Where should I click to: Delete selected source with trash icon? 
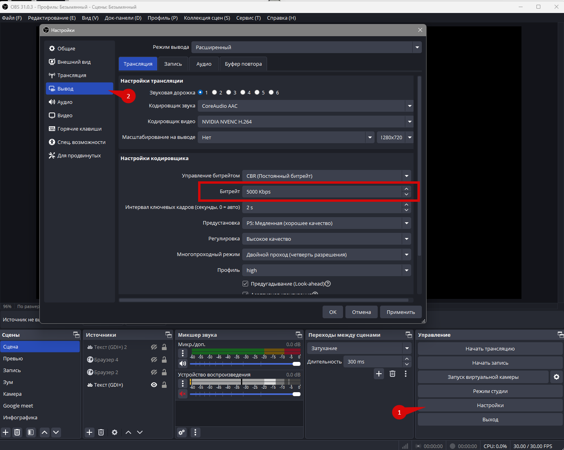point(101,432)
